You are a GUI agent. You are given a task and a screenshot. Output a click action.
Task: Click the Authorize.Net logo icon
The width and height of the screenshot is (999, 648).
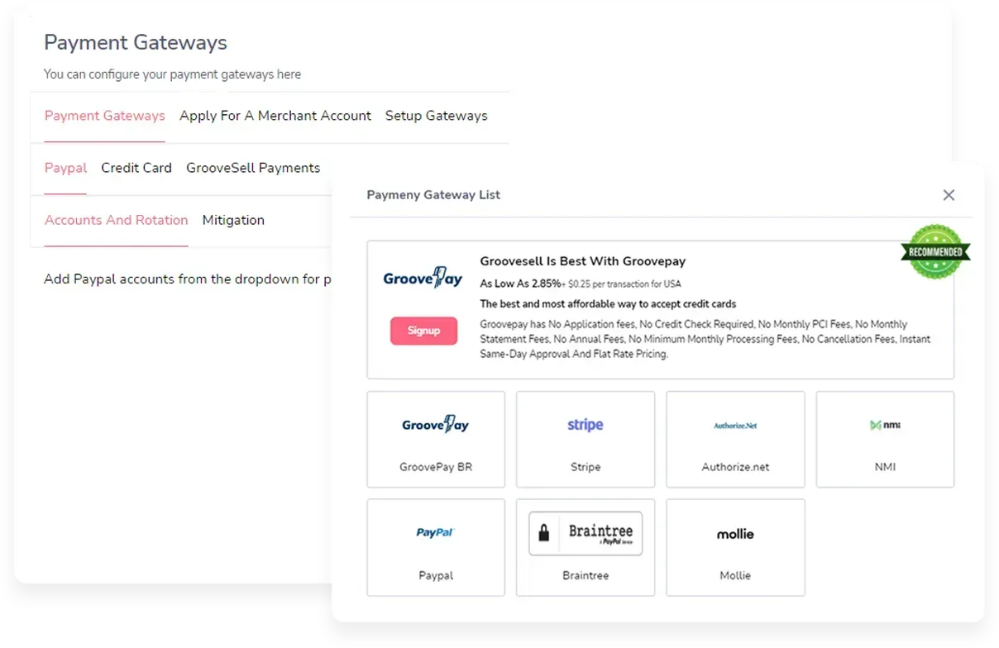coord(735,426)
